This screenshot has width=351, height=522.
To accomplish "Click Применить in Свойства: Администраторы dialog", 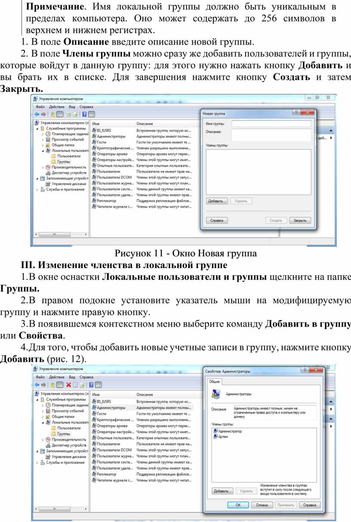I will pos(286,505).
